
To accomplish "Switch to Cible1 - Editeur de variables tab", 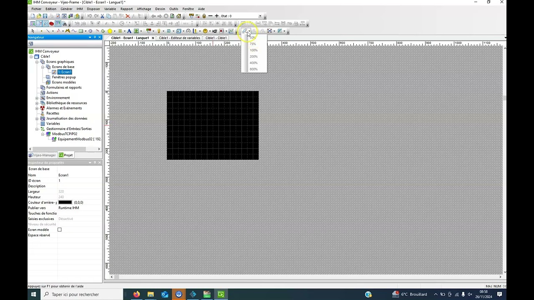I will (x=179, y=38).
